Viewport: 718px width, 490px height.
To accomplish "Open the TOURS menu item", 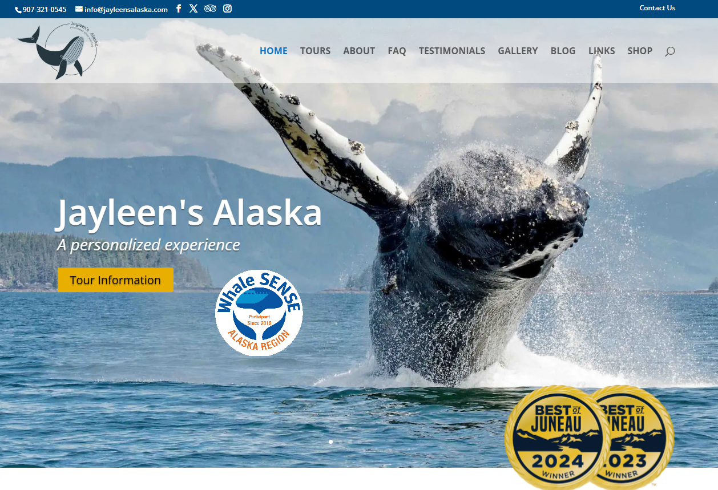I will coord(315,51).
